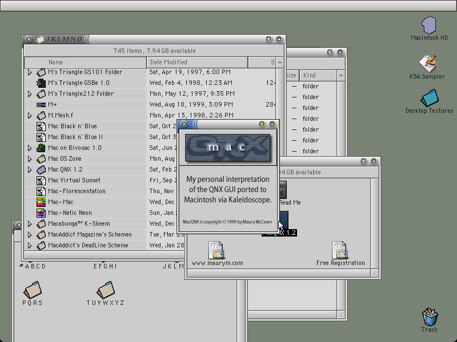Screen dimensions: 457x342
Task: Click the '745 items, 7.94 GB available' status text
Action: click(154, 51)
